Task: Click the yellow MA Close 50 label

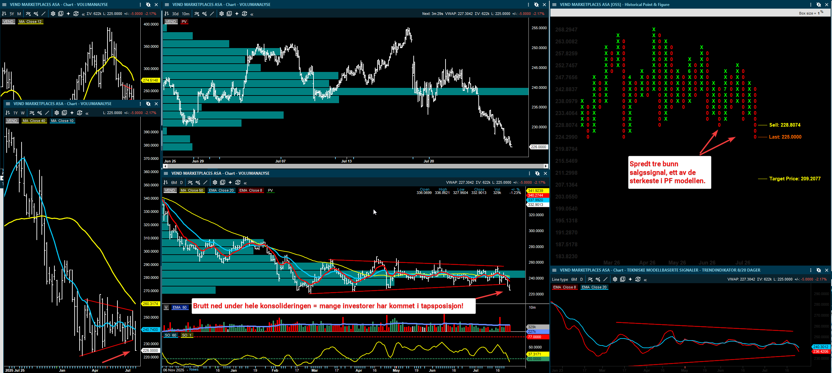Action: click(x=192, y=190)
